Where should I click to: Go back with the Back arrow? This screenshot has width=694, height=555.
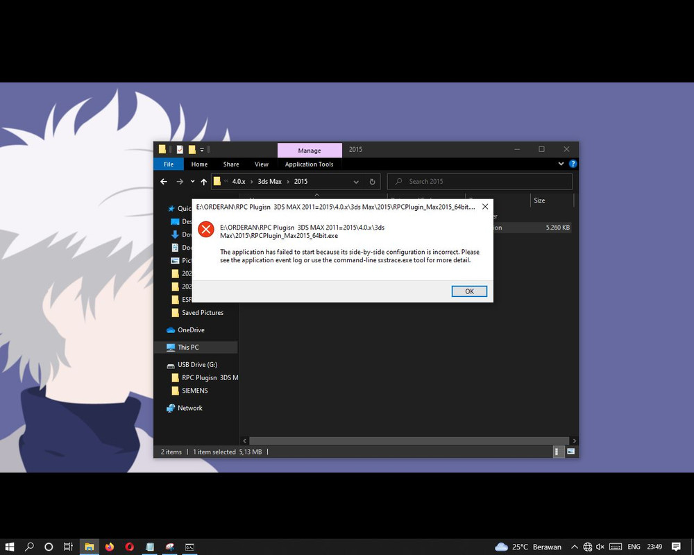(x=164, y=182)
